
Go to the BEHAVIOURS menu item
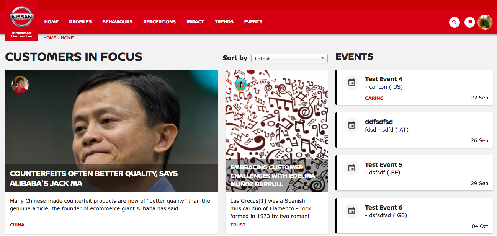(x=118, y=22)
